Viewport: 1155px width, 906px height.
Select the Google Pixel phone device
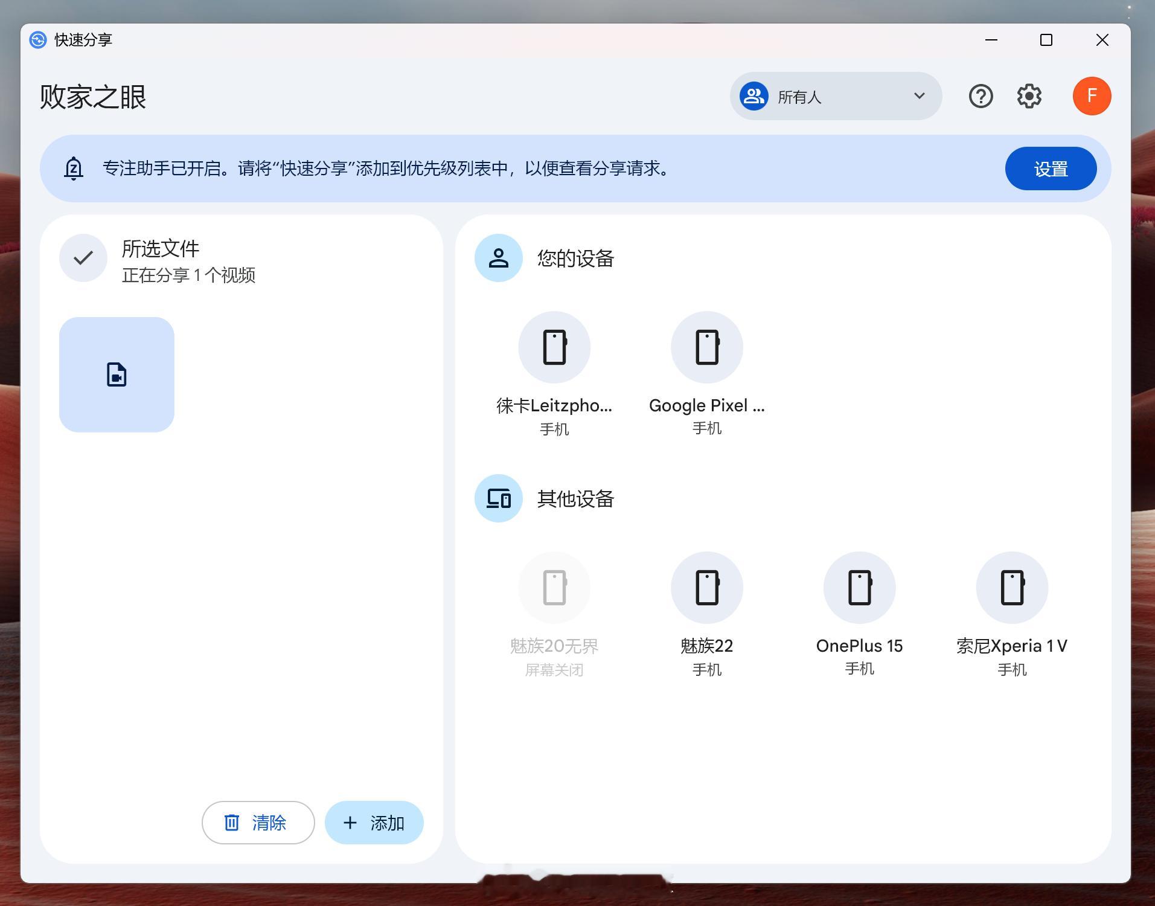706,373
